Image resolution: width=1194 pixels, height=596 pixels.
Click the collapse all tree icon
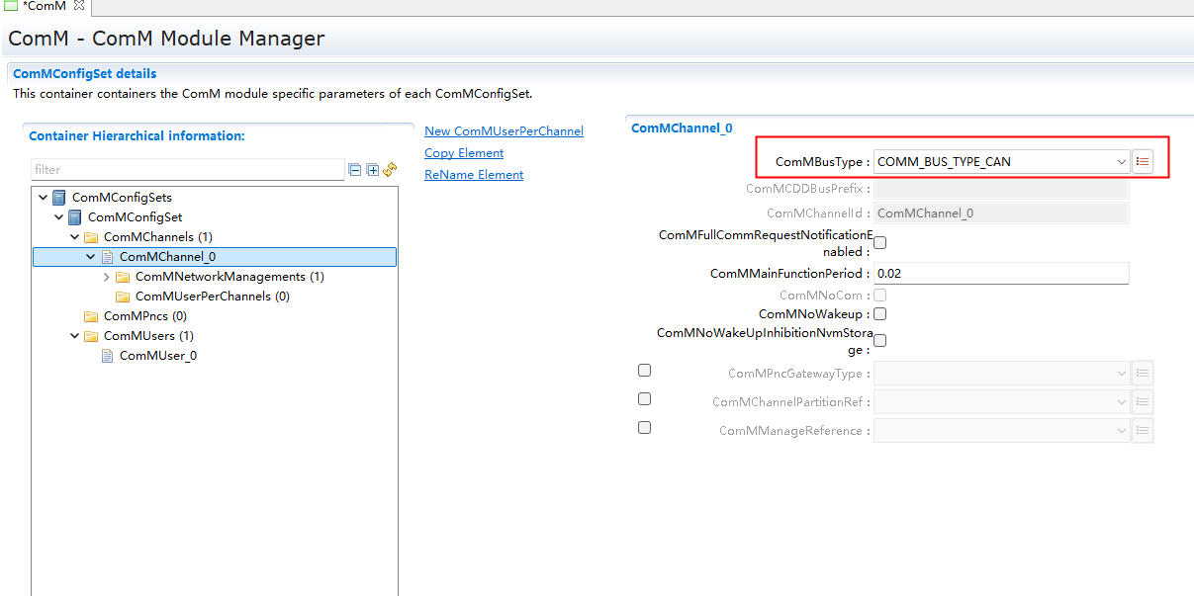click(355, 170)
